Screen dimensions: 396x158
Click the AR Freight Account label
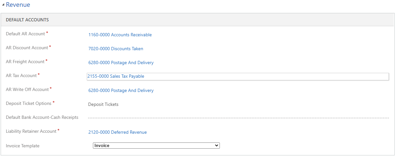click(25, 62)
